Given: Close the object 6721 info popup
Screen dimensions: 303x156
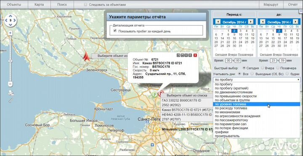Looking at the screenshot, I should [x=195, y=56].
